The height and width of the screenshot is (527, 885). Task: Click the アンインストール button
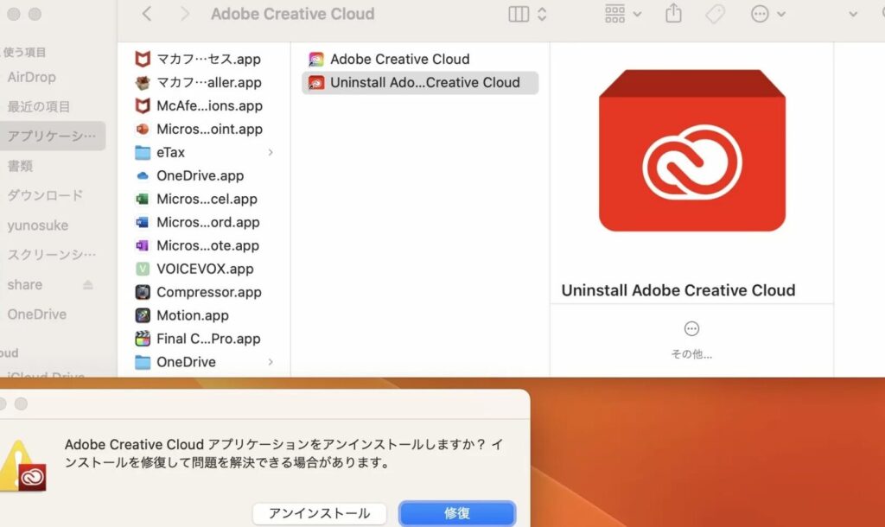click(x=320, y=513)
